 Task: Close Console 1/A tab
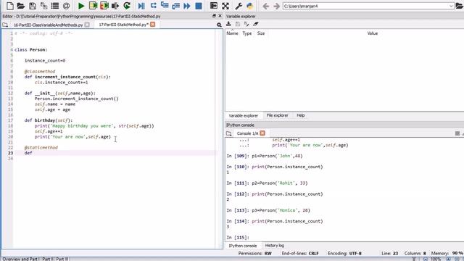pos(262,133)
